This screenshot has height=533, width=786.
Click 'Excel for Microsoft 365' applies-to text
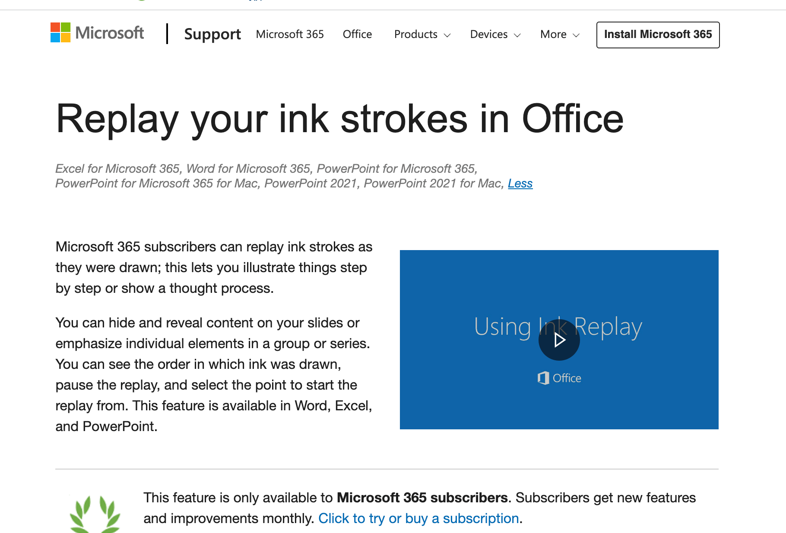pyautogui.click(x=117, y=168)
